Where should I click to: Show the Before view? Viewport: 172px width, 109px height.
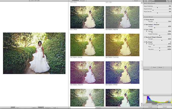click(35, 108)
